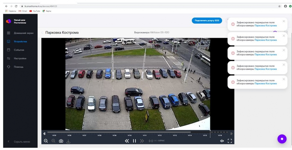Collapse sidebar with Скрыть меню

tap(22, 141)
